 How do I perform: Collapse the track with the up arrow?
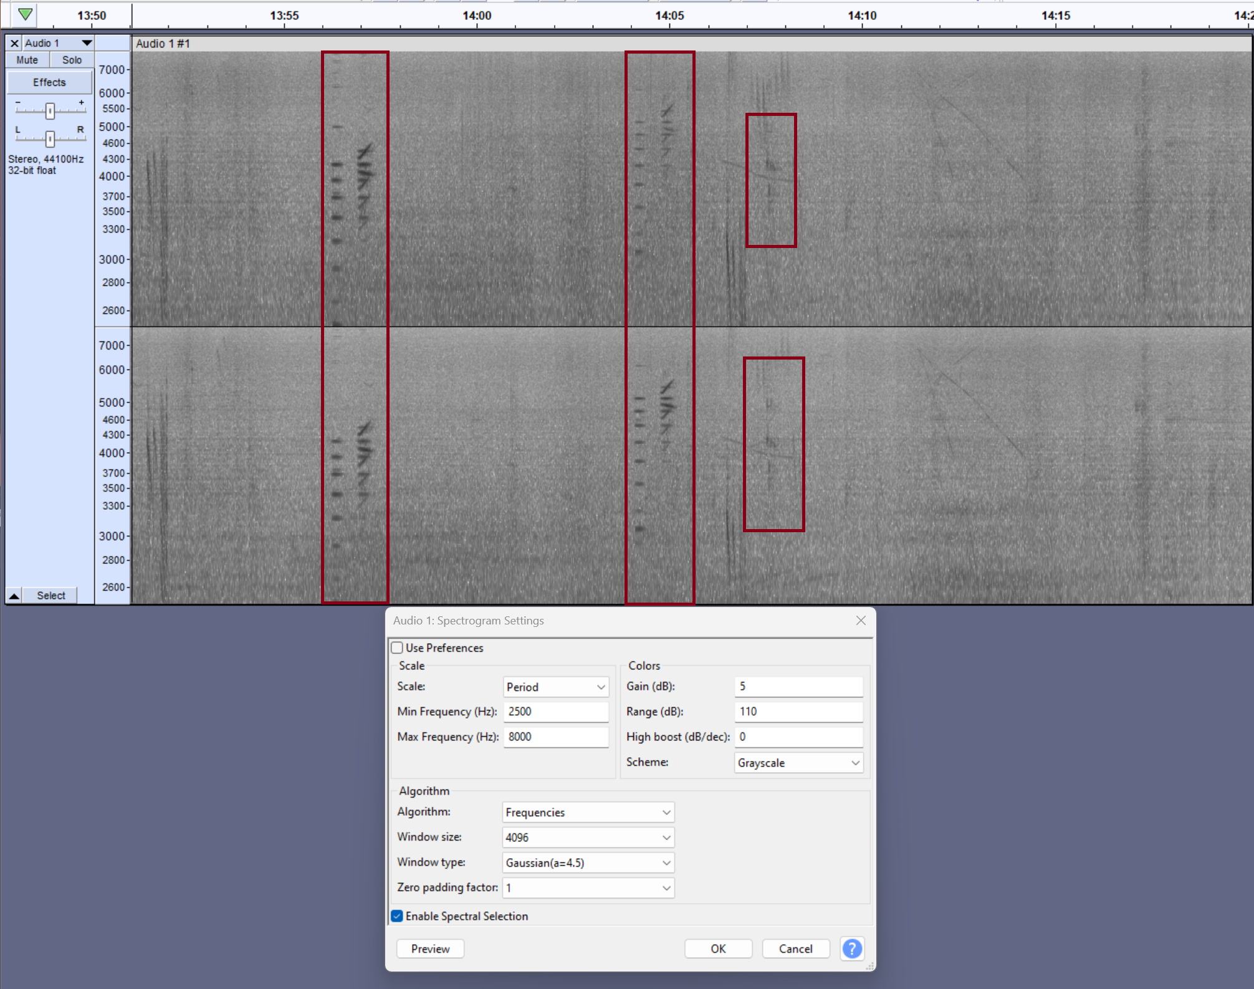tap(14, 596)
